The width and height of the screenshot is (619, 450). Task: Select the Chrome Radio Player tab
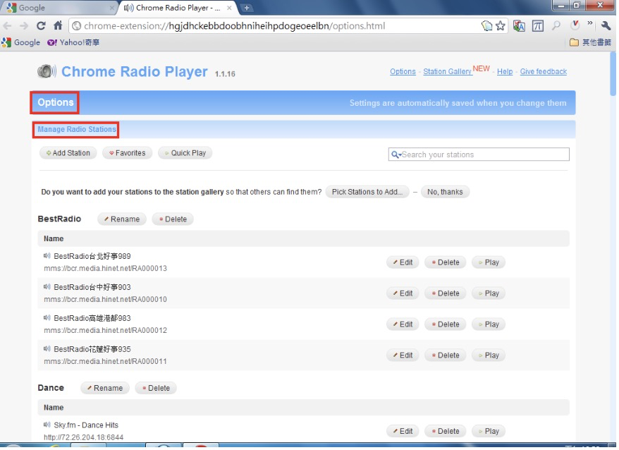178,8
